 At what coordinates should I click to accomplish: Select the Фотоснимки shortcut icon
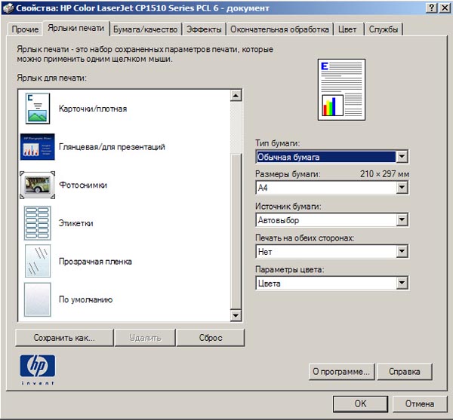tap(37, 185)
